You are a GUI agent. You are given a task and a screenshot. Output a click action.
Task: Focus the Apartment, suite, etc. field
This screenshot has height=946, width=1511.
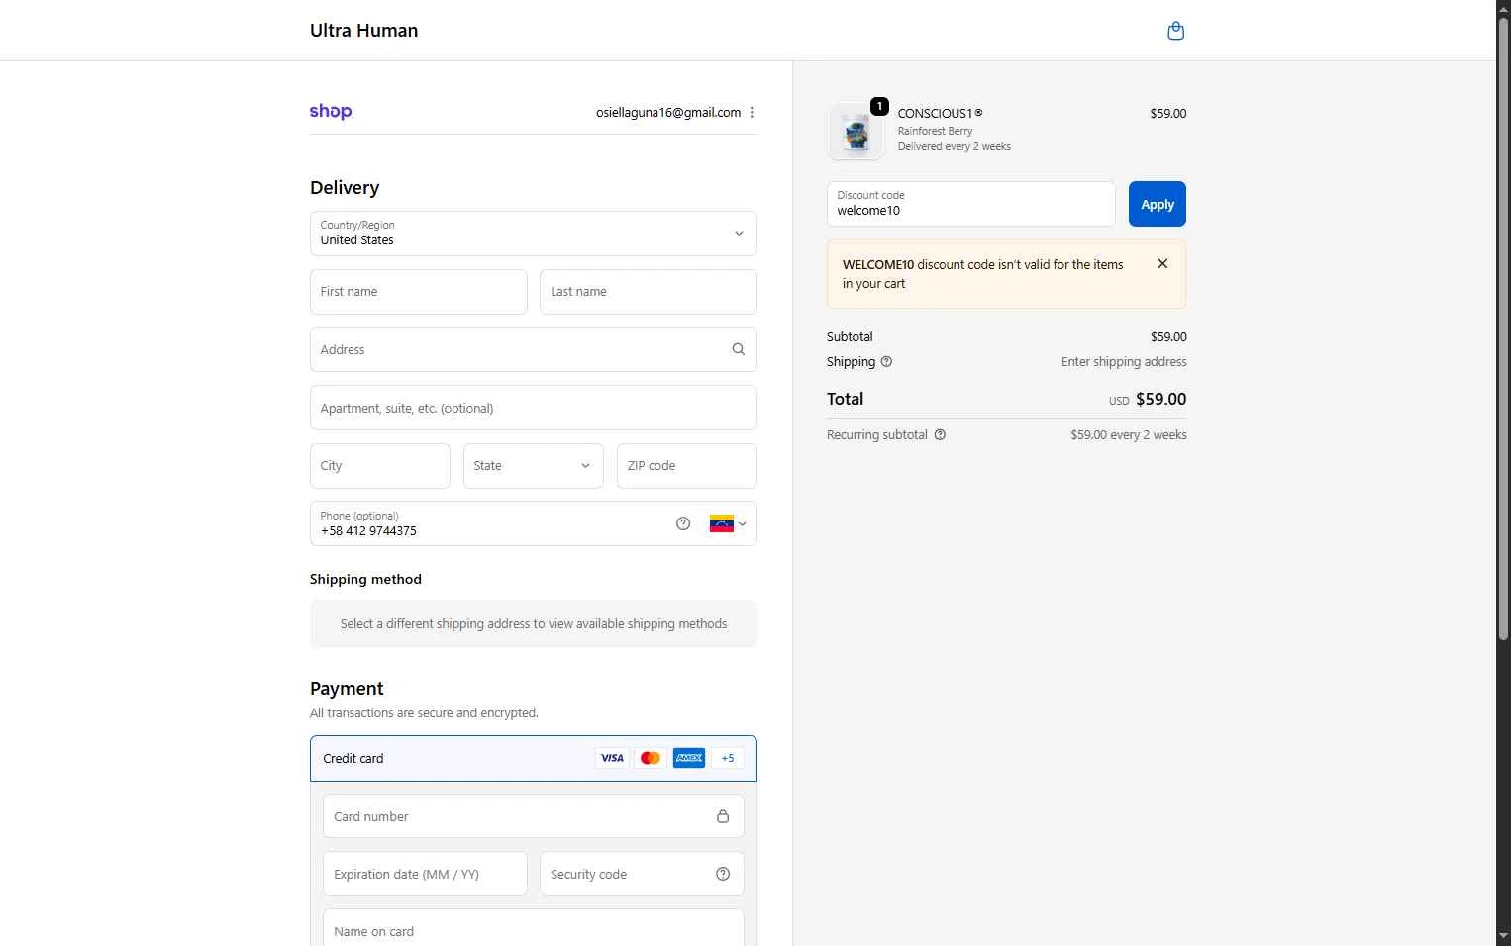[534, 408]
